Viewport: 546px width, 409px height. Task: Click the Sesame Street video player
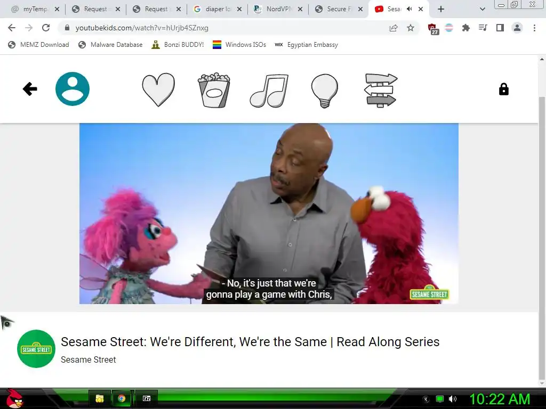point(269,214)
